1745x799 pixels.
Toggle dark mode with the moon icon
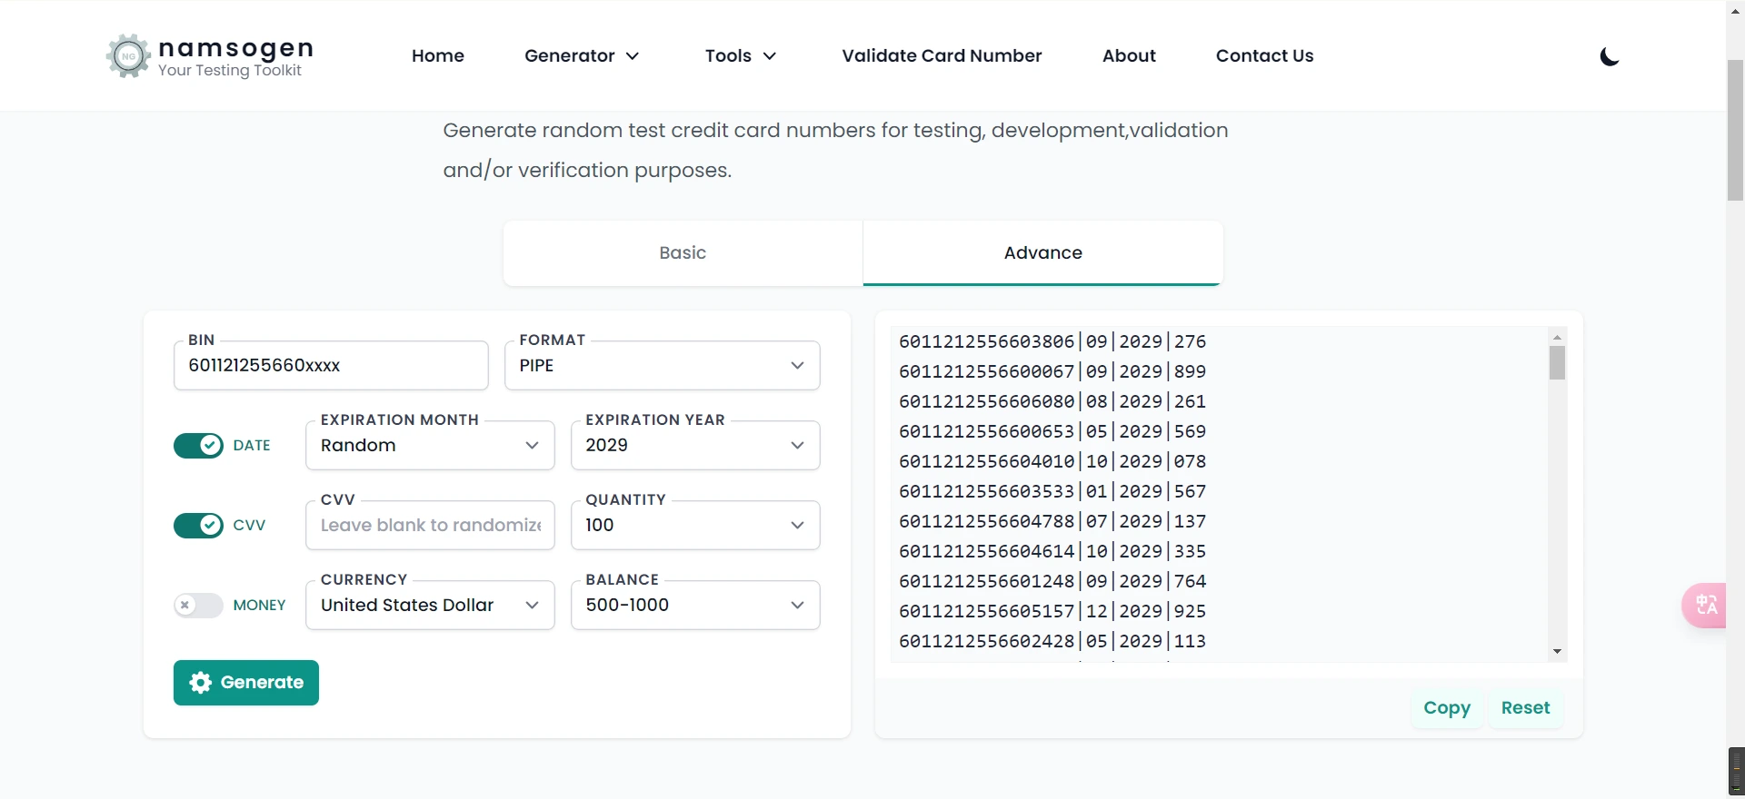(x=1609, y=57)
